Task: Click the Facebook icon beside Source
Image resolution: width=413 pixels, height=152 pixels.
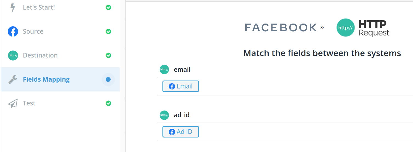Action: (x=13, y=31)
